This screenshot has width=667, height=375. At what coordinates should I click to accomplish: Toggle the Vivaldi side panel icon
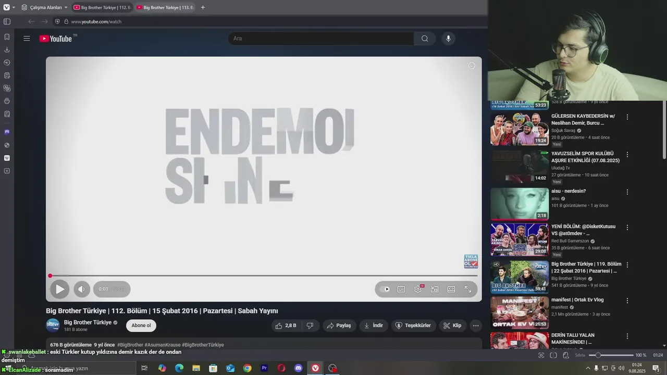point(7,21)
